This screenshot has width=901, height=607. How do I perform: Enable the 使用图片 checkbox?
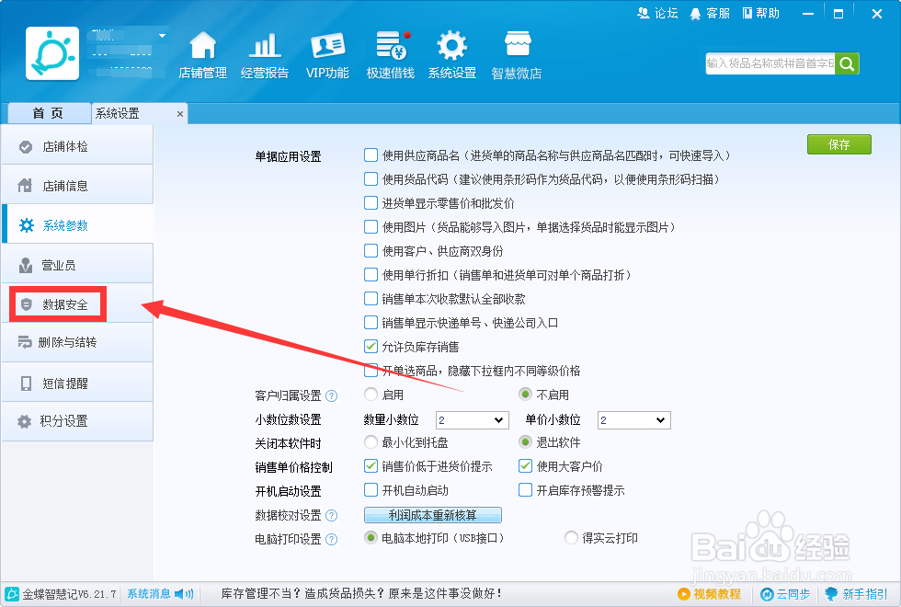(x=371, y=227)
